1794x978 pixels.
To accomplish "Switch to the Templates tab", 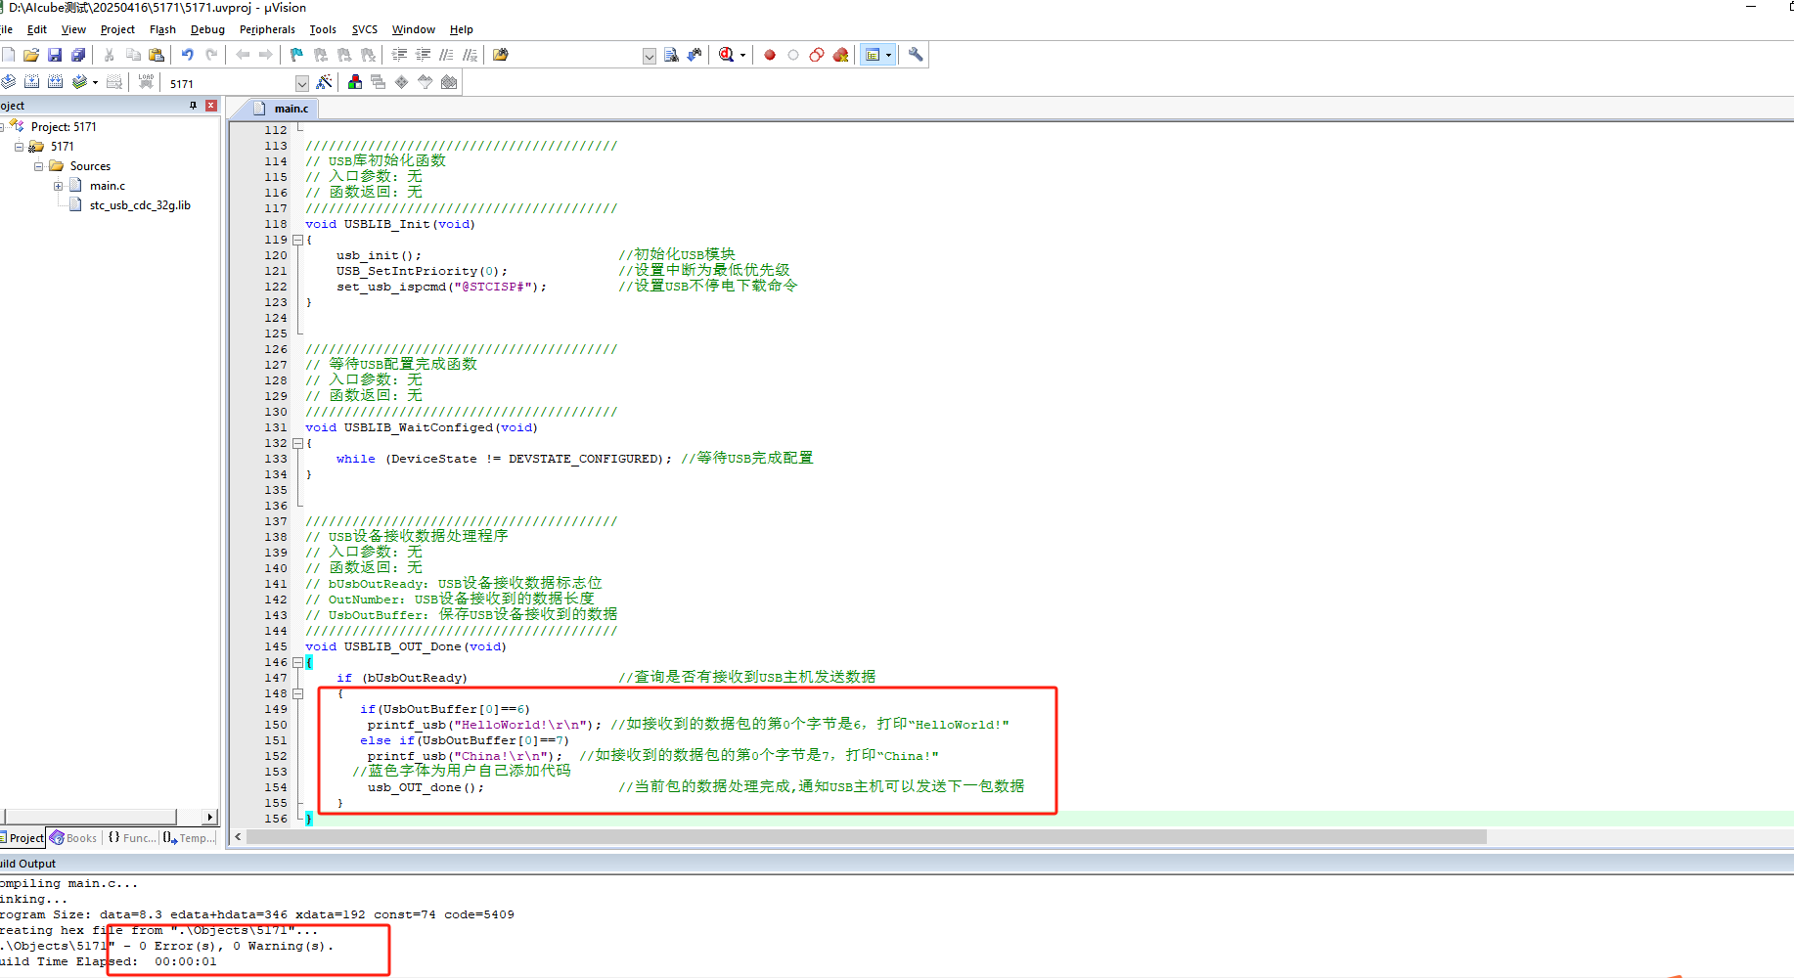I will point(188,838).
